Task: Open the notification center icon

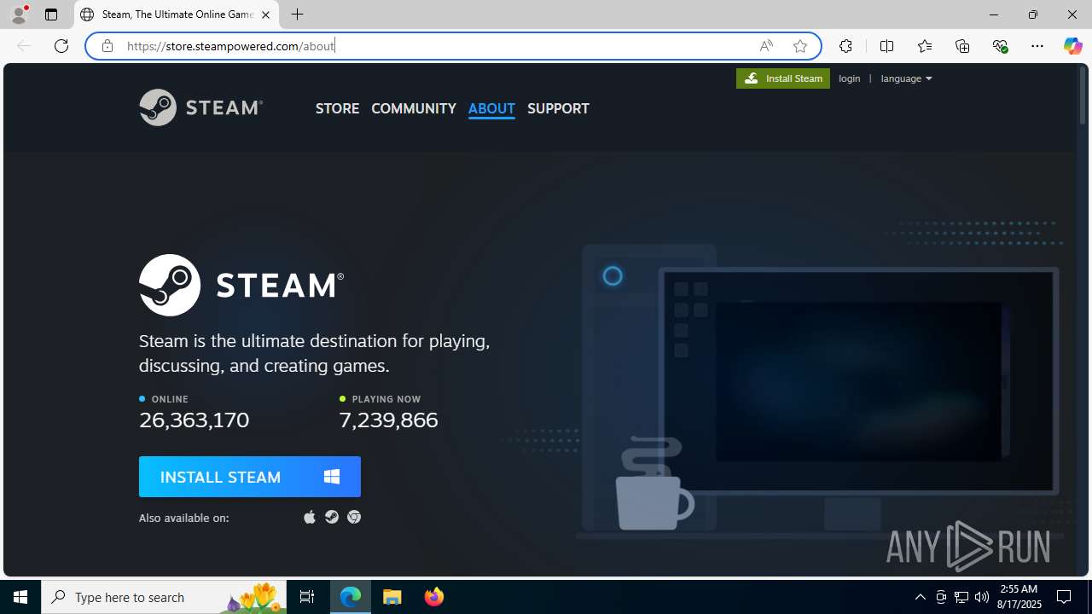Action: [x=1064, y=597]
